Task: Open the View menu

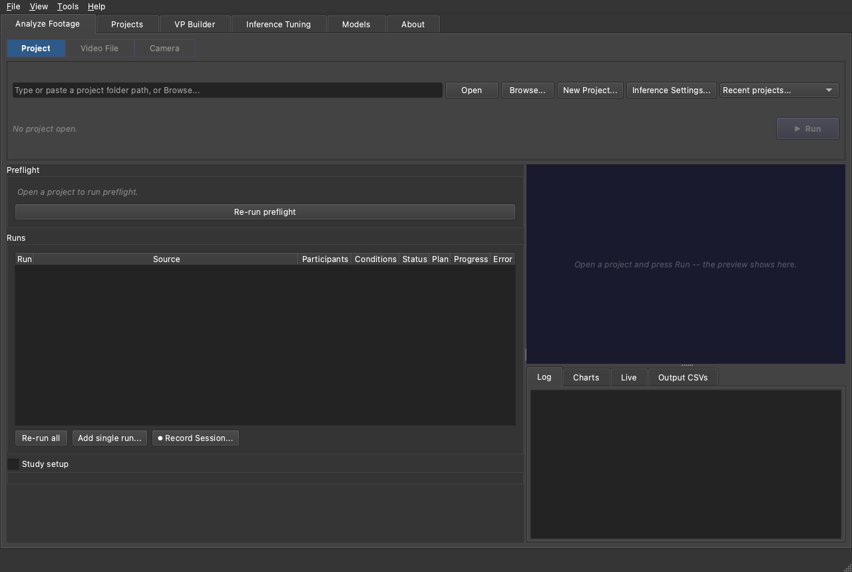Action: click(x=39, y=6)
